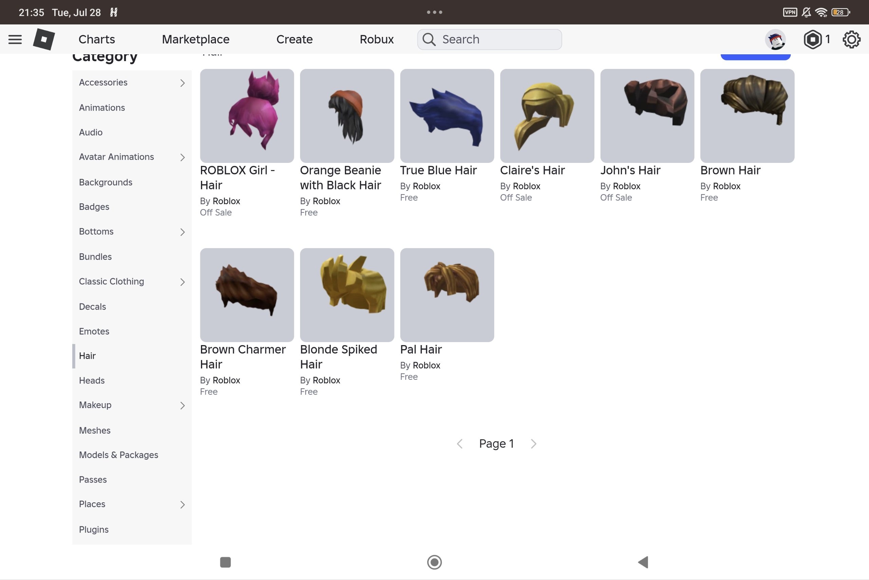
Task: Click Roblox creator link under John's Hair
Action: (627, 186)
